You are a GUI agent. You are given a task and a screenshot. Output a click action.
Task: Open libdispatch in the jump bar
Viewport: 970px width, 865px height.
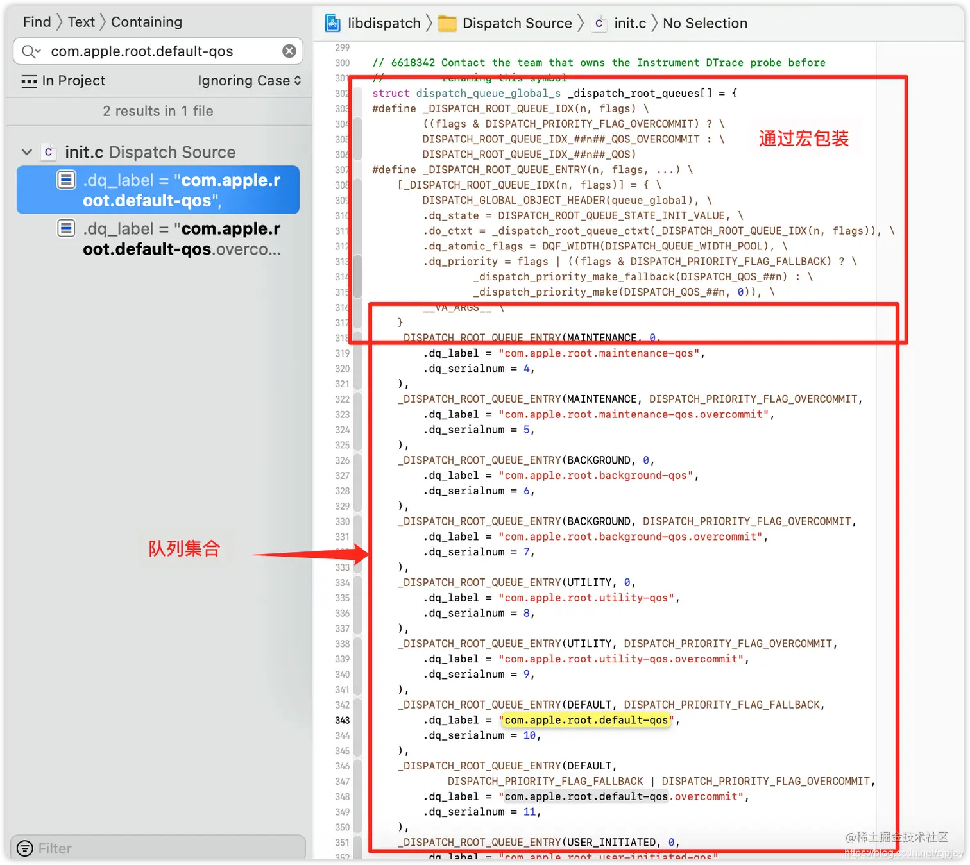tap(384, 23)
